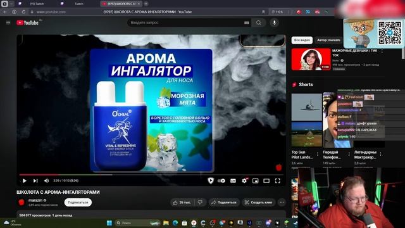
Task: Open options for the Передай Телефон short
Action: (349, 154)
